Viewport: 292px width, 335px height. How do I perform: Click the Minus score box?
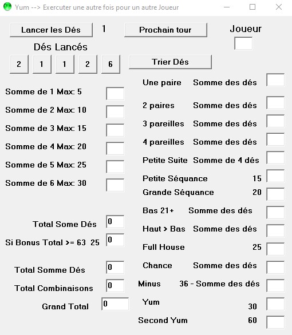pyautogui.click(x=275, y=286)
